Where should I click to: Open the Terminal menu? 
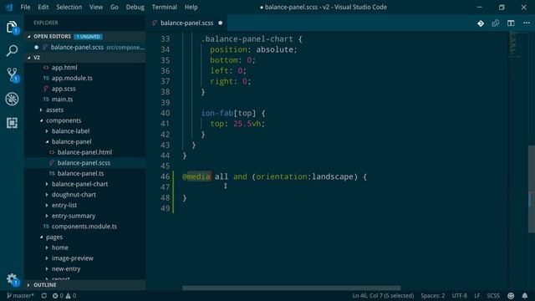pyautogui.click(x=165, y=7)
